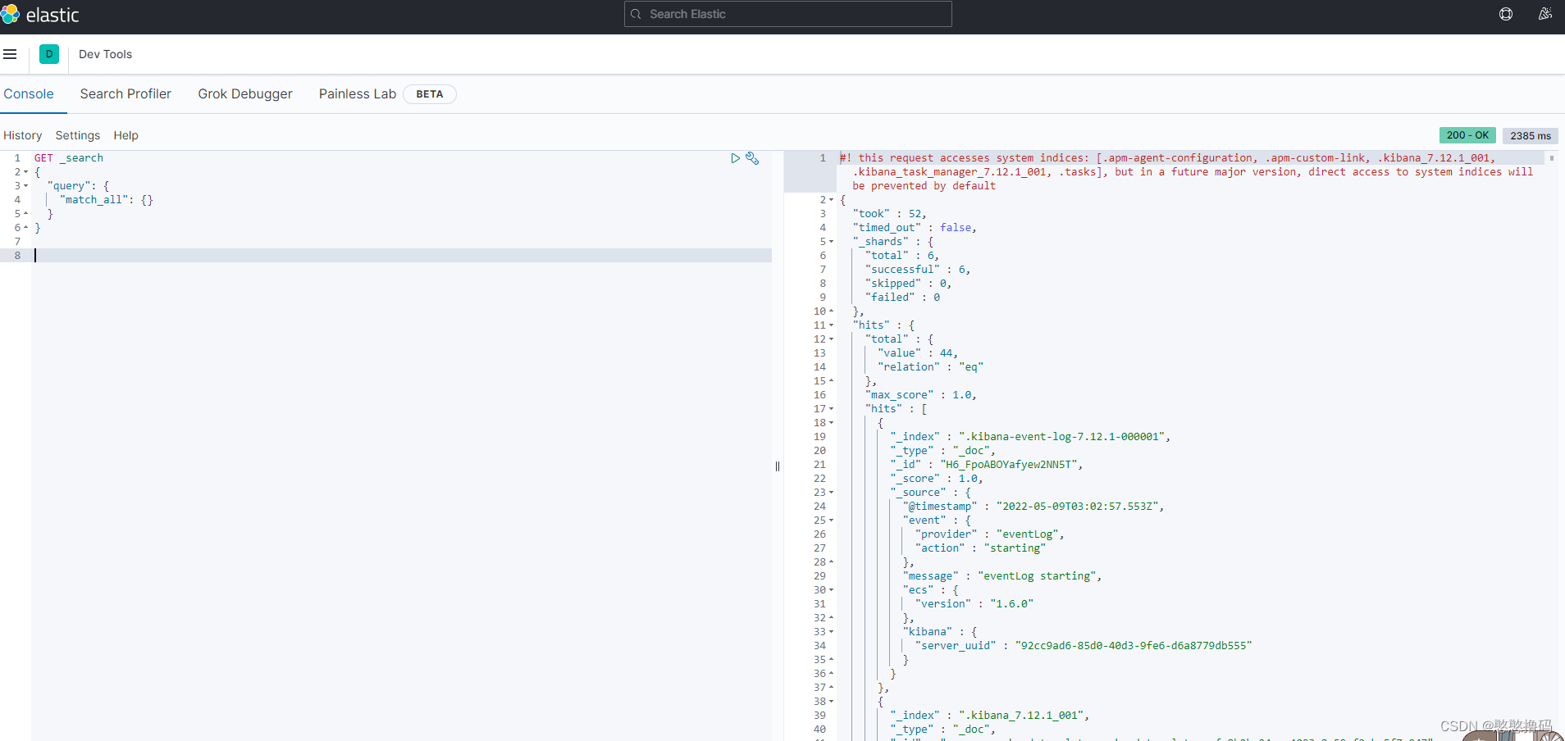Collapse response root fold at line 2
Screen dimensions: 1565x741
[831, 200]
